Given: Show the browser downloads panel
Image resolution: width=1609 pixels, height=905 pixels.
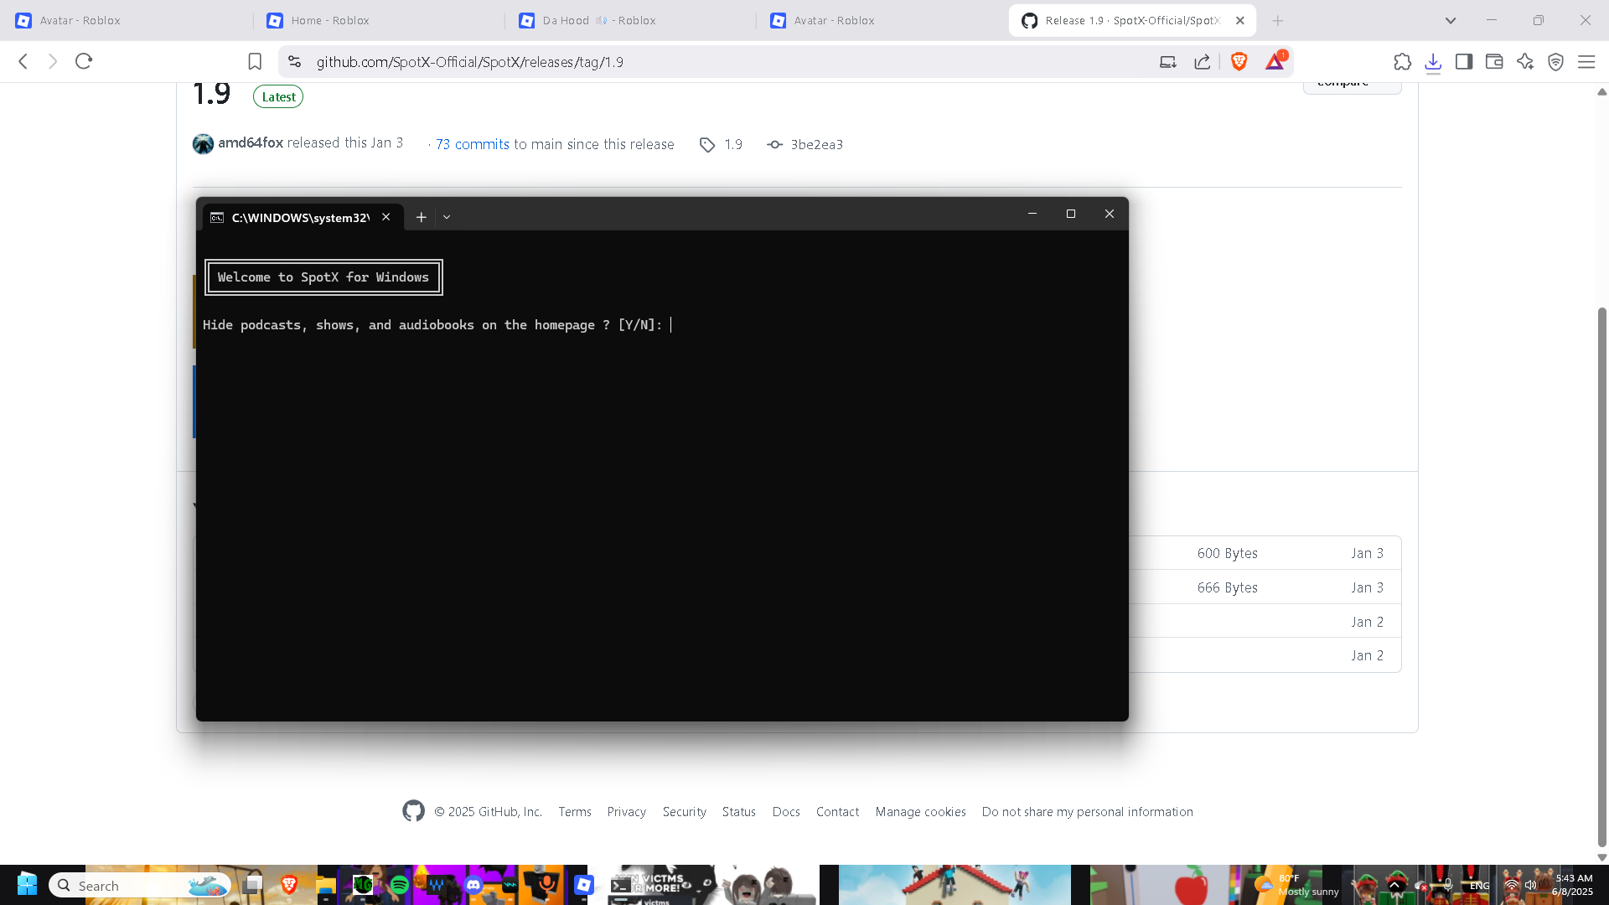Looking at the screenshot, I should [x=1433, y=62].
